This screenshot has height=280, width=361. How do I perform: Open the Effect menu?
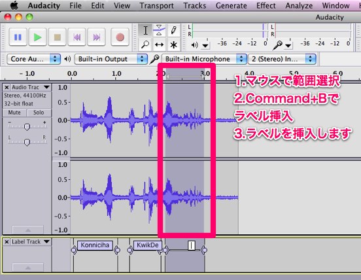[x=266, y=5]
